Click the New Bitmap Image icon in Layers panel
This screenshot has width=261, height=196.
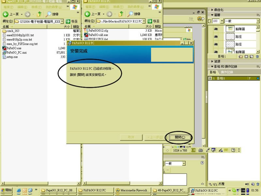tap(252, 57)
